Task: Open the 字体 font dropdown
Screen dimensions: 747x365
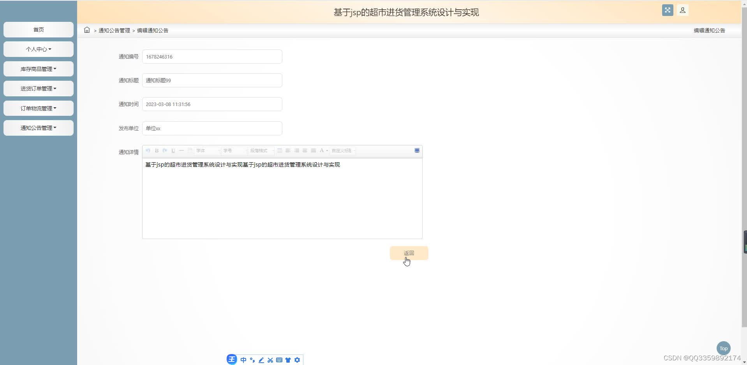Action: (x=208, y=151)
